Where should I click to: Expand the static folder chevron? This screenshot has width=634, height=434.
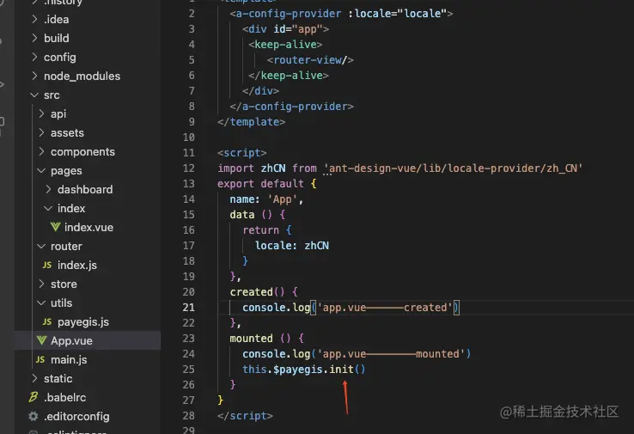coord(34,378)
